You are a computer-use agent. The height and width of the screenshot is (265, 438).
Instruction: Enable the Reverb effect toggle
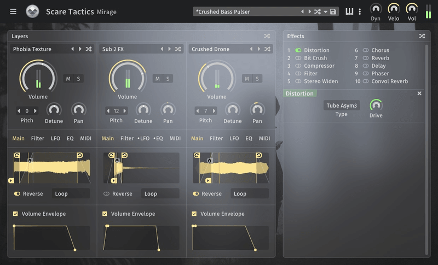pyautogui.click(x=366, y=58)
